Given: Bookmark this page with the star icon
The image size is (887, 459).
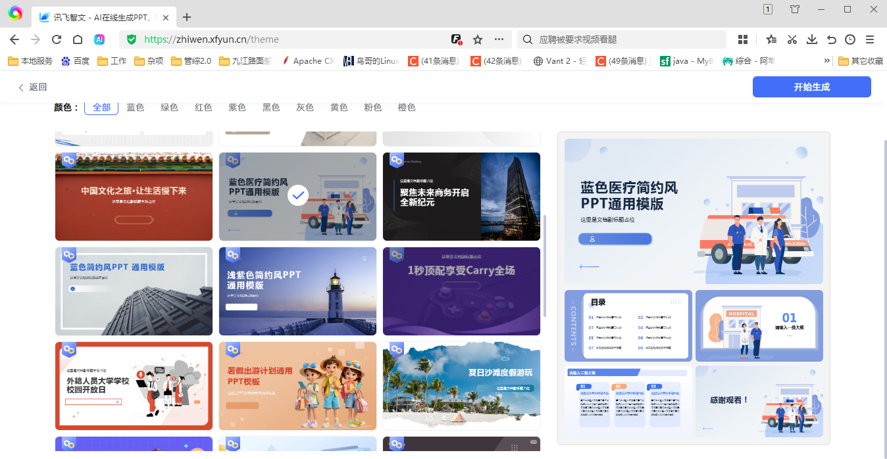Looking at the screenshot, I should pos(478,39).
